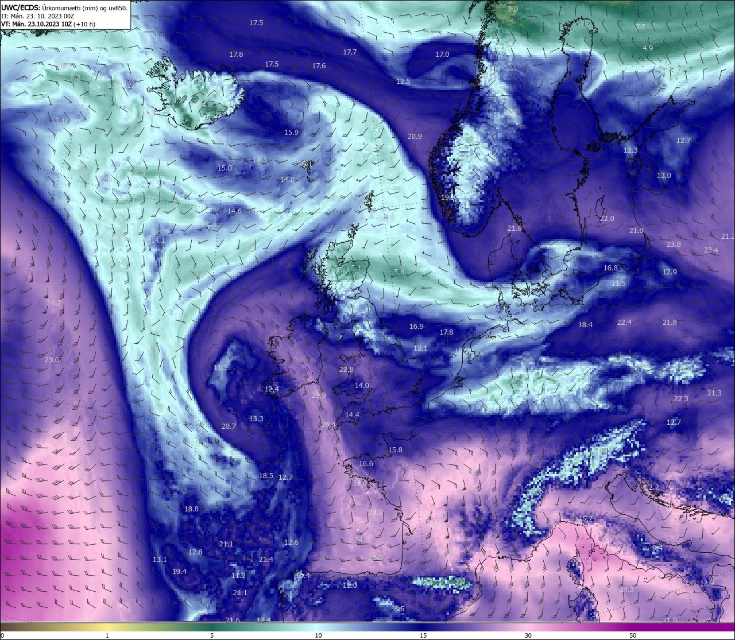Click the map value 17.0
Viewport: 735px width, 640px height.
(x=442, y=55)
